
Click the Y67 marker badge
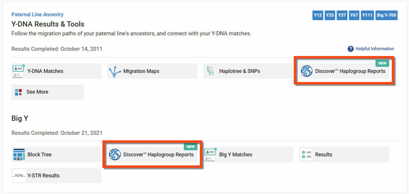(354, 15)
